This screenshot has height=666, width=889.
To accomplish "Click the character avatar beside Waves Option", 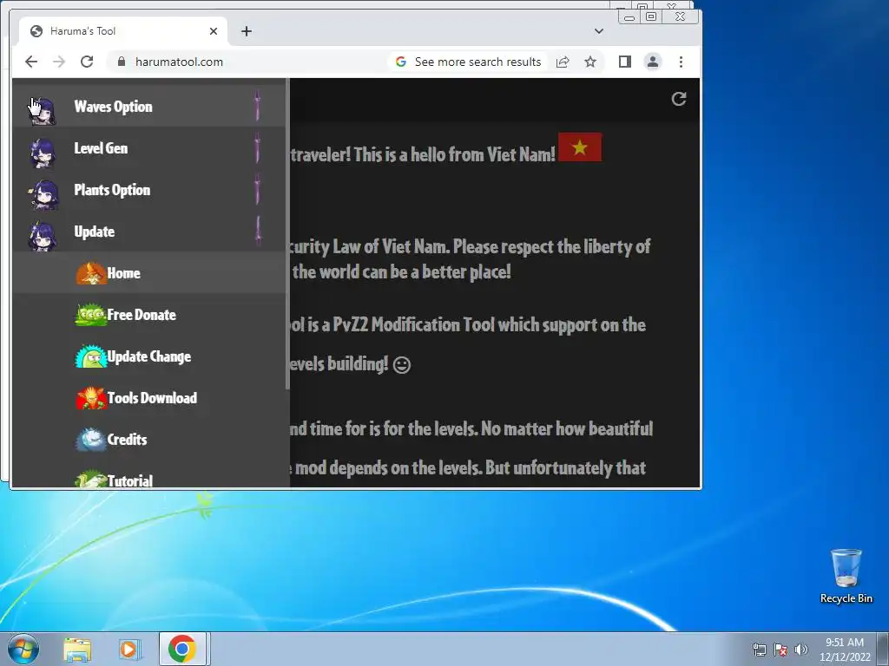I will coord(43,110).
